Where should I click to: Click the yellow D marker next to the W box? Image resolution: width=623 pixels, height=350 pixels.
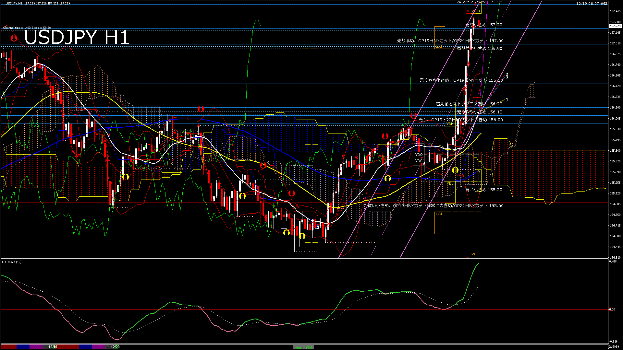point(478,11)
